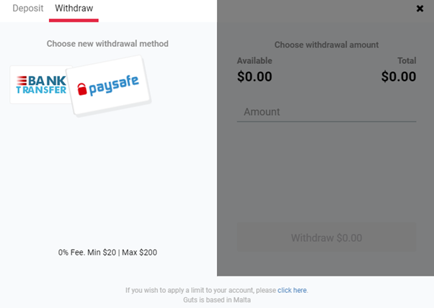
Task: Click the 'Available' label
Action: click(x=254, y=61)
